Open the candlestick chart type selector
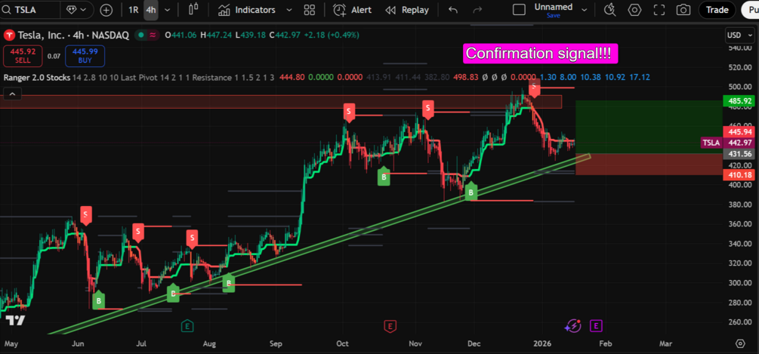The image size is (759, 354). click(x=193, y=10)
